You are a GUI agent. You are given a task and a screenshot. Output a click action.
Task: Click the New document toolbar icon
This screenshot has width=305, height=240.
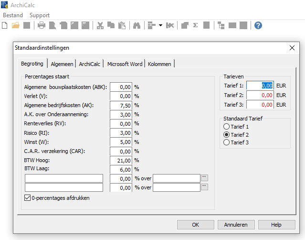coord(5,25)
